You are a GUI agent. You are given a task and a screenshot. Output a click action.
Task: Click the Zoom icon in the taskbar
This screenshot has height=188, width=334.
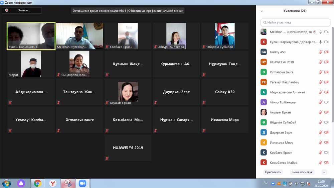[82, 183]
